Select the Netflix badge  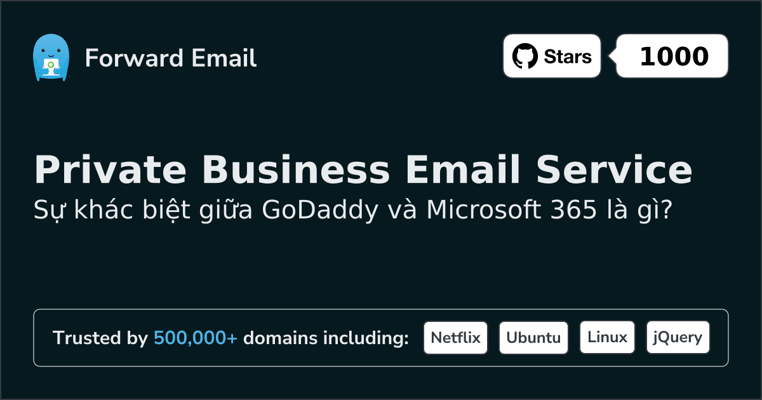(455, 338)
